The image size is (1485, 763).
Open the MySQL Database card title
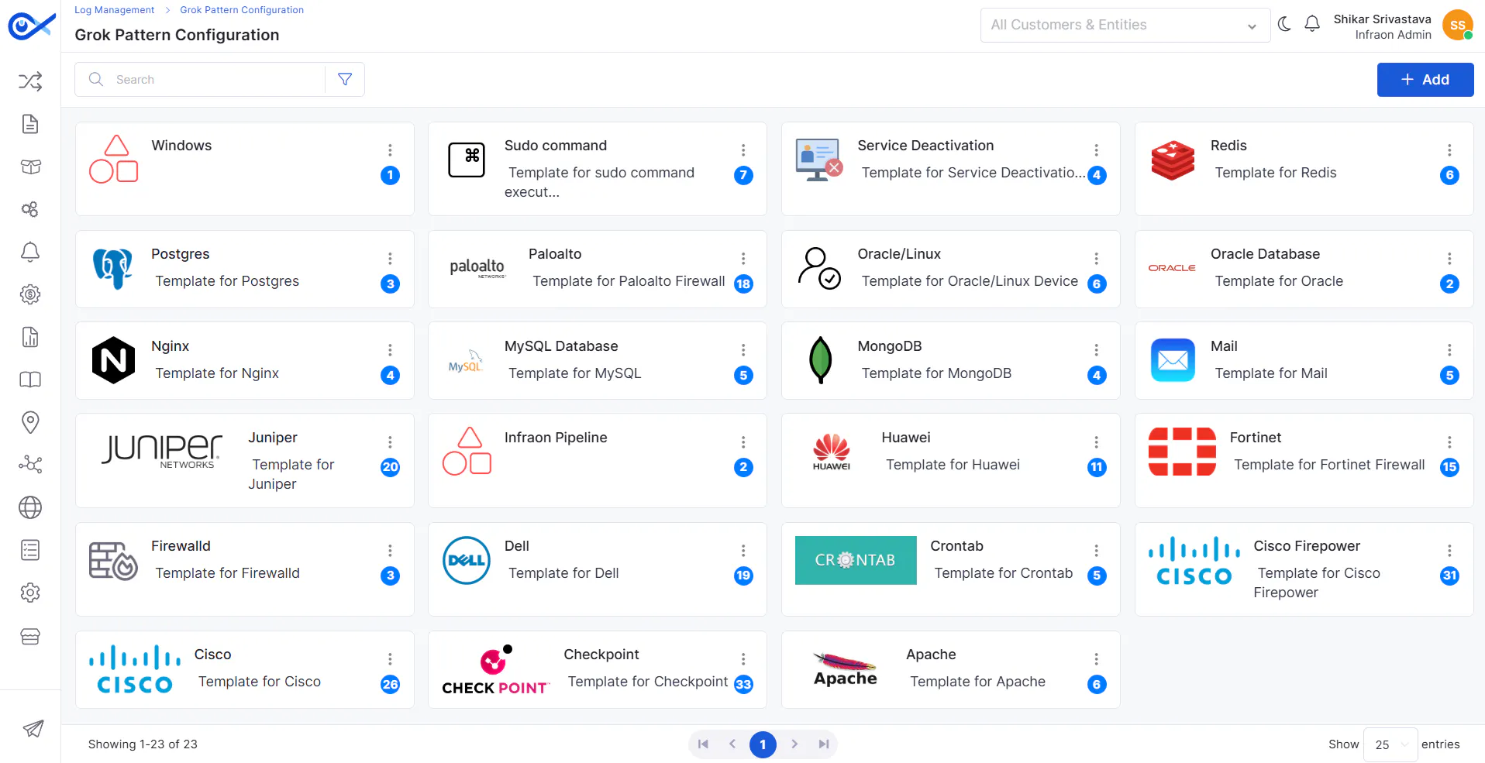(x=561, y=346)
